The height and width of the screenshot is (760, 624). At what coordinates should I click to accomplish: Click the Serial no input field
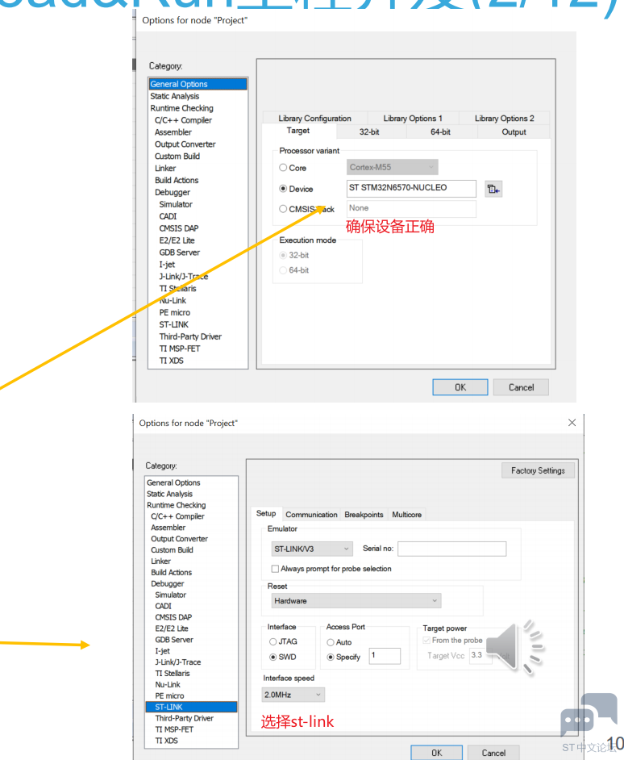tap(451, 549)
